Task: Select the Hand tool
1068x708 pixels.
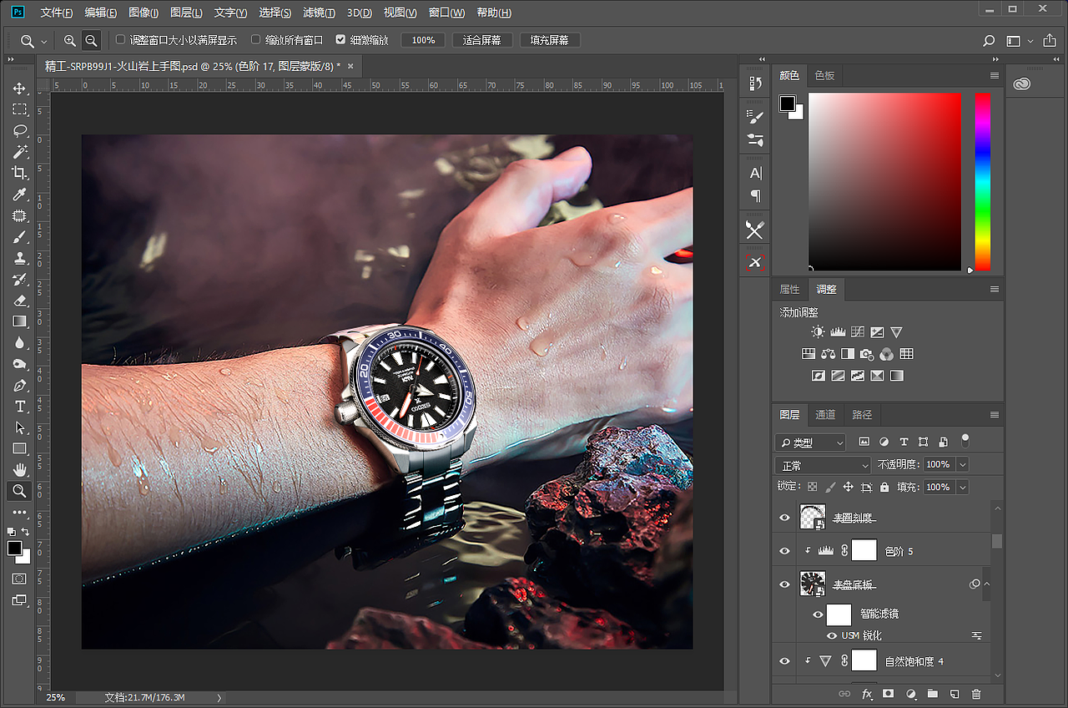Action: [19, 470]
